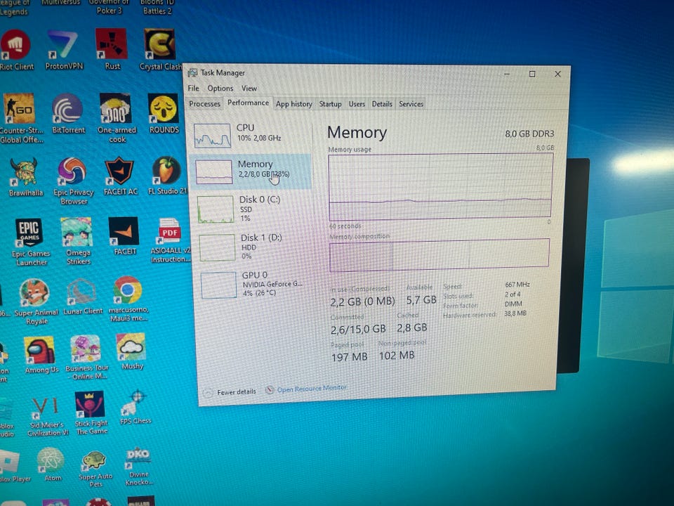Launch the FACEIT AC icon
674x506 pixels.
coord(120,176)
